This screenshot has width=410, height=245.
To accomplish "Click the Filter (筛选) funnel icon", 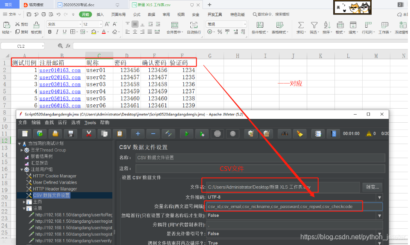I will [x=314, y=25].
